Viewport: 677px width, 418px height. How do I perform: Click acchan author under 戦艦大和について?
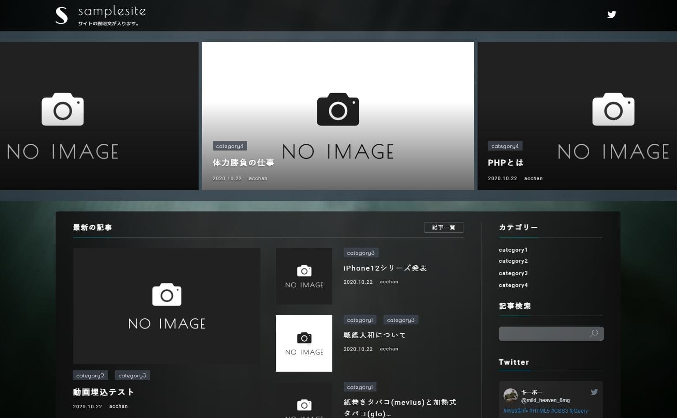389,349
